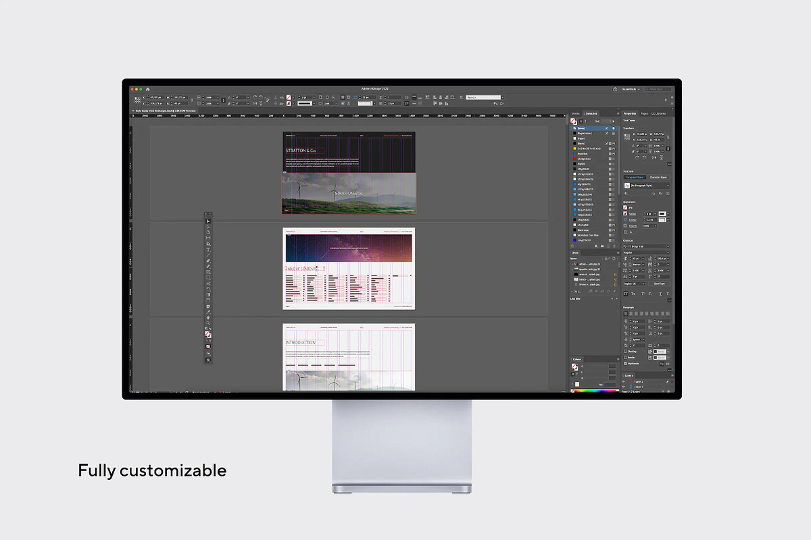Open the stroke weight dropdown in Appearance

coord(655,214)
